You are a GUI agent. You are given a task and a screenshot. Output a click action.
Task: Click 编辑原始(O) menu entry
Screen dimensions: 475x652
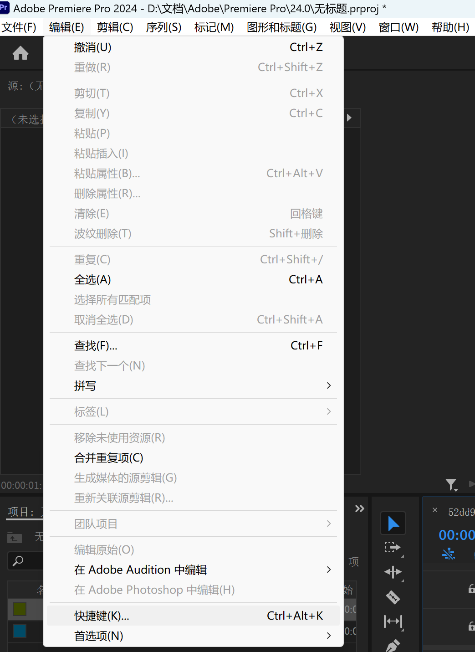point(193,550)
